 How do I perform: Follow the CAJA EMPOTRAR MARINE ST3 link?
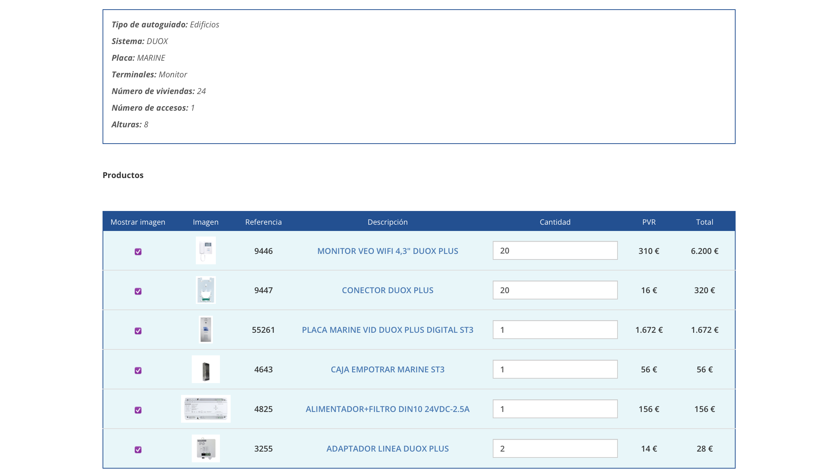click(388, 369)
